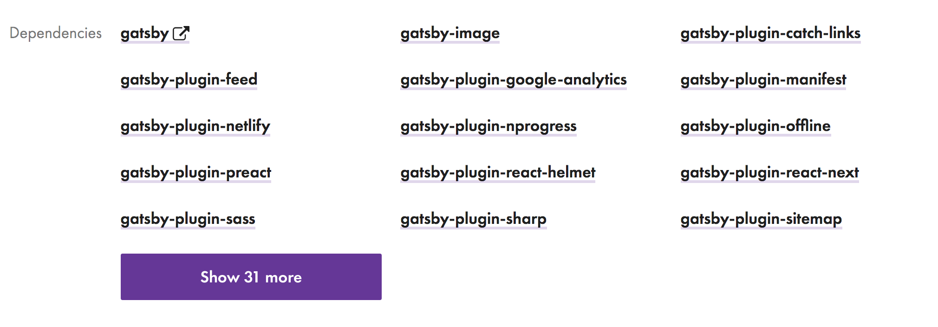This screenshot has width=938, height=327.
Task: Open the gatsby-plugin-manifest dependency
Action: click(763, 79)
